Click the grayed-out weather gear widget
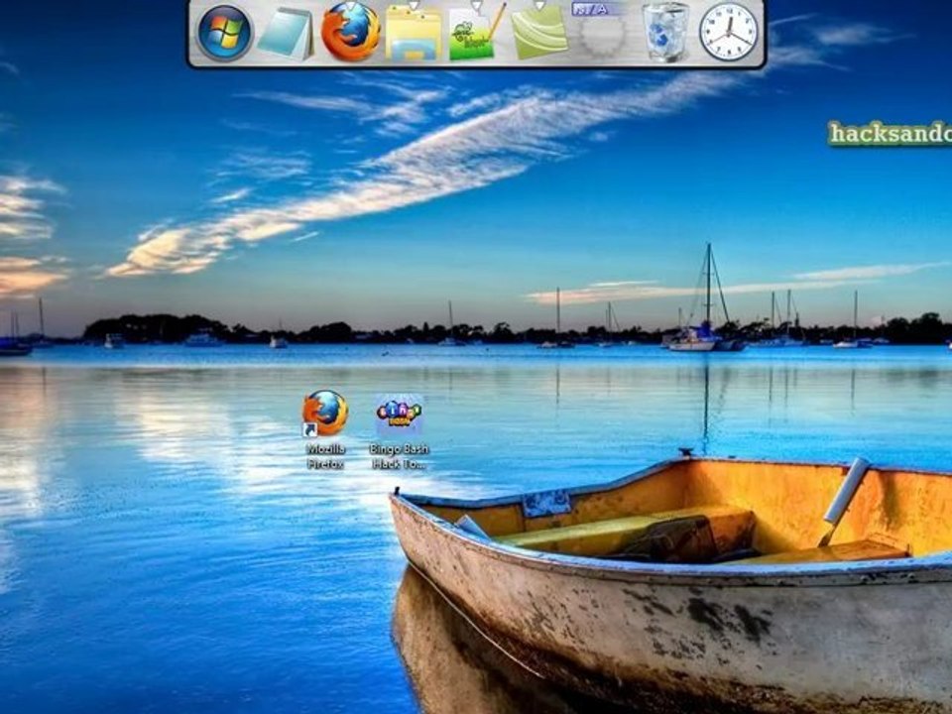Viewport: 952px width, 714px height. coord(602,37)
